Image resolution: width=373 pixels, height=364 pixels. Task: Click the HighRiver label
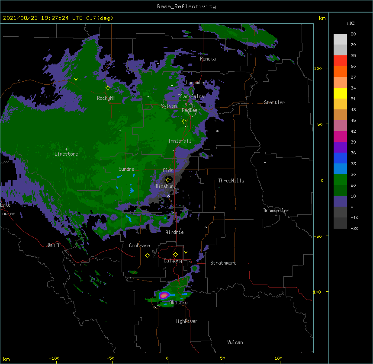coord(186,321)
